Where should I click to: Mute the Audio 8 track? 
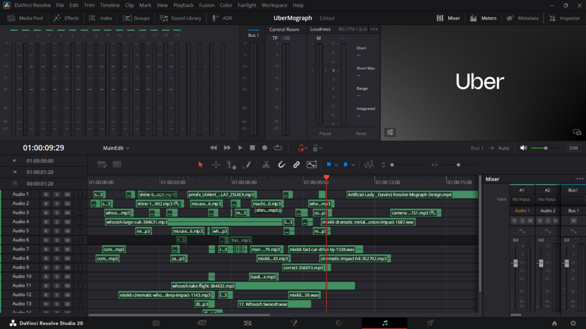pyautogui.click(x=67, y=258)
